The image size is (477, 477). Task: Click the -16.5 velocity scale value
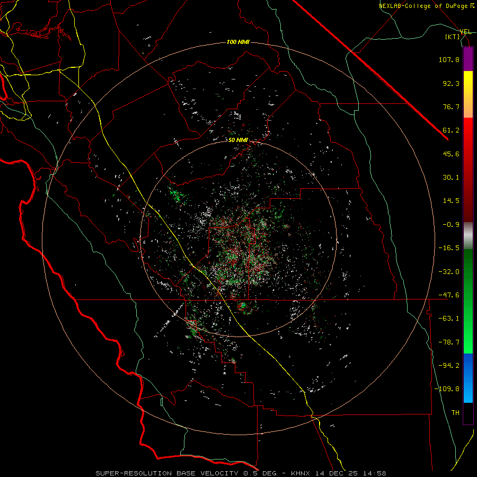[449, 248]
